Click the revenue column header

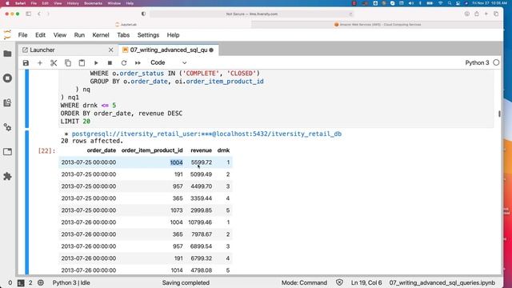[x=201, y=150]
